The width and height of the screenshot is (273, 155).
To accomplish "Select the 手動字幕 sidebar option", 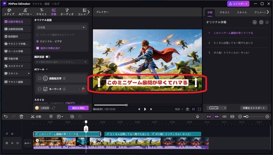I will (x=17, y=59).
